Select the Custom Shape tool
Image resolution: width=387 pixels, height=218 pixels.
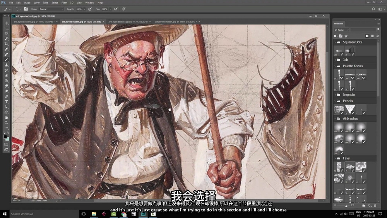pyautogui.click(x=6, y=112)
